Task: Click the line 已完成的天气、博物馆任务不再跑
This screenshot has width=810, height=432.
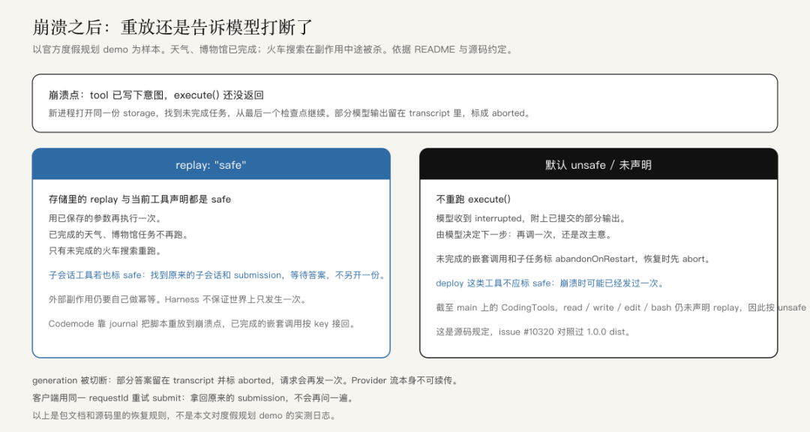Action: tap(118, 235)
